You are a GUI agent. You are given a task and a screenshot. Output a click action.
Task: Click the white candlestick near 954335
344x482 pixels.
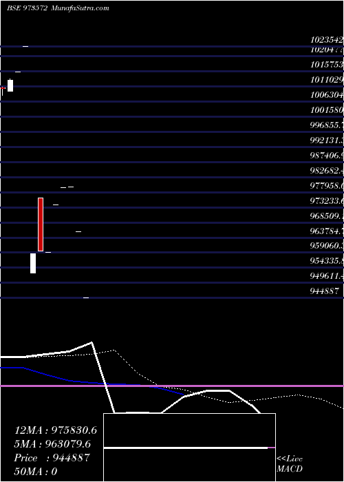pos(33,263)
